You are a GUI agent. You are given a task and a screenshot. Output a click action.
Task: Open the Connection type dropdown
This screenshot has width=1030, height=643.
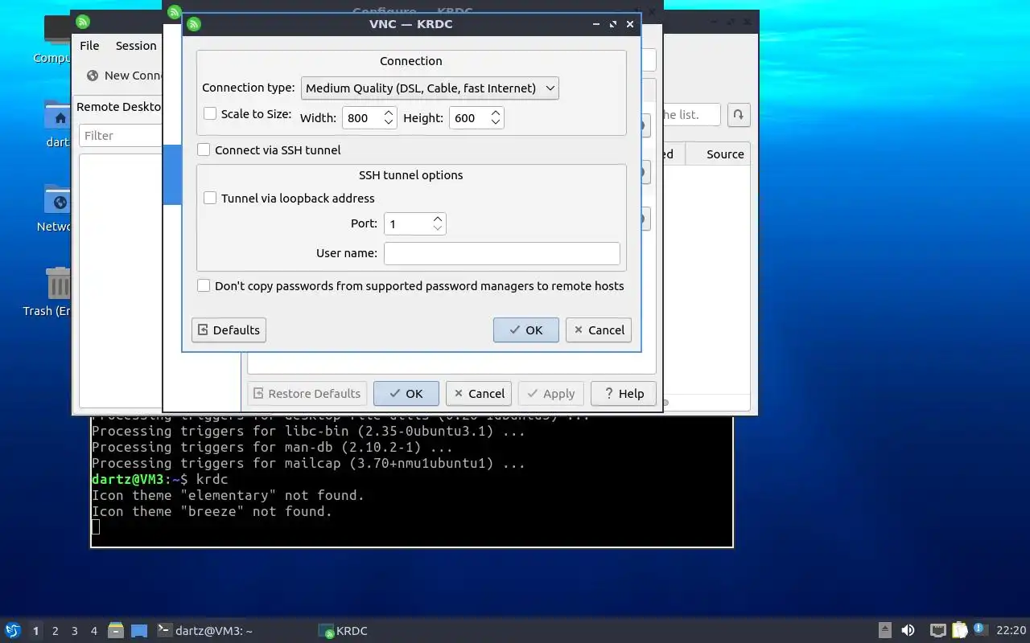click(x=430, y=88)
